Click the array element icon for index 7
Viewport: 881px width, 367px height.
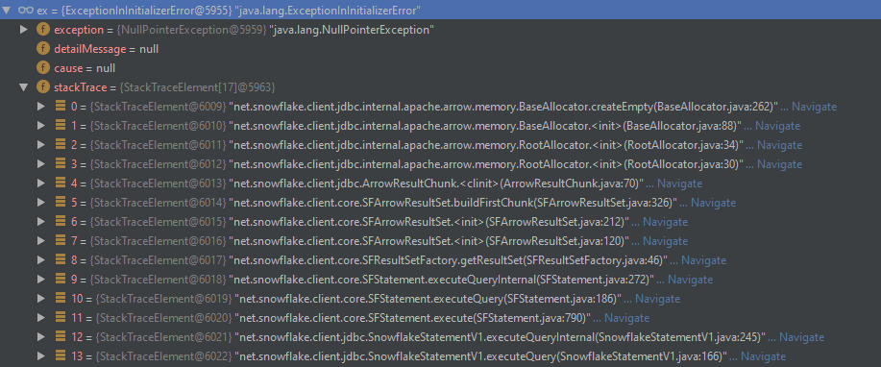click(x=61, y=240)
